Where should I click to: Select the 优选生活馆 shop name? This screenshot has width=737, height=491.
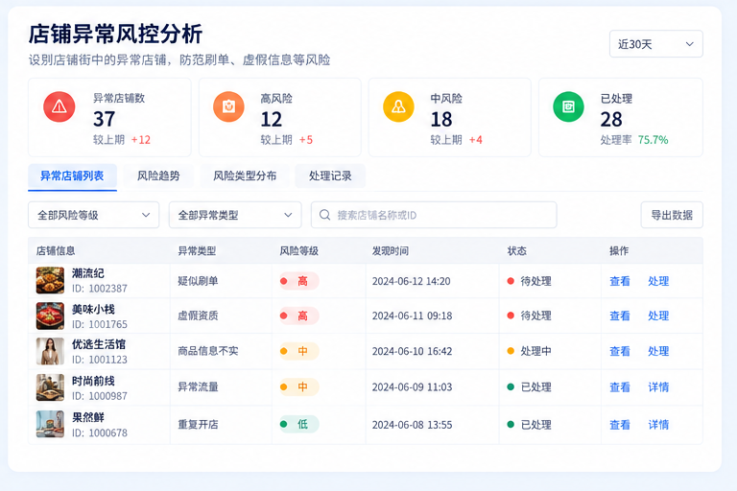coord(98,344)
